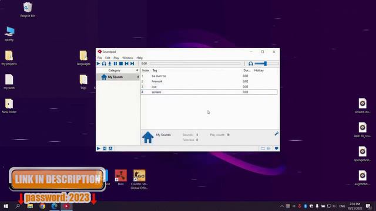Click the speech bubble icon in status bar
Image resolution: width=376 pixels, height=211 pixels.
276,148
